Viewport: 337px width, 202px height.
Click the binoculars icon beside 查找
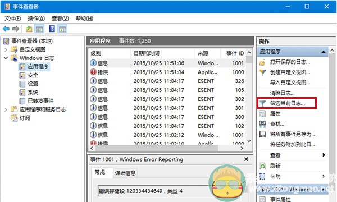[x=262, y=124]
